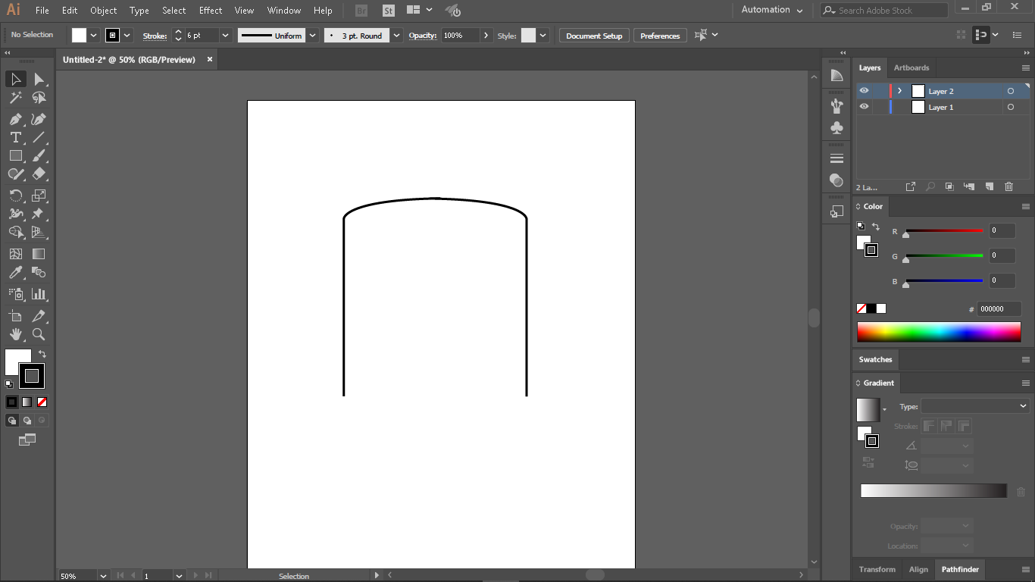Click the Opacity value field in control bar
This screenshot has height=582, width=1035.
point(461,36)
